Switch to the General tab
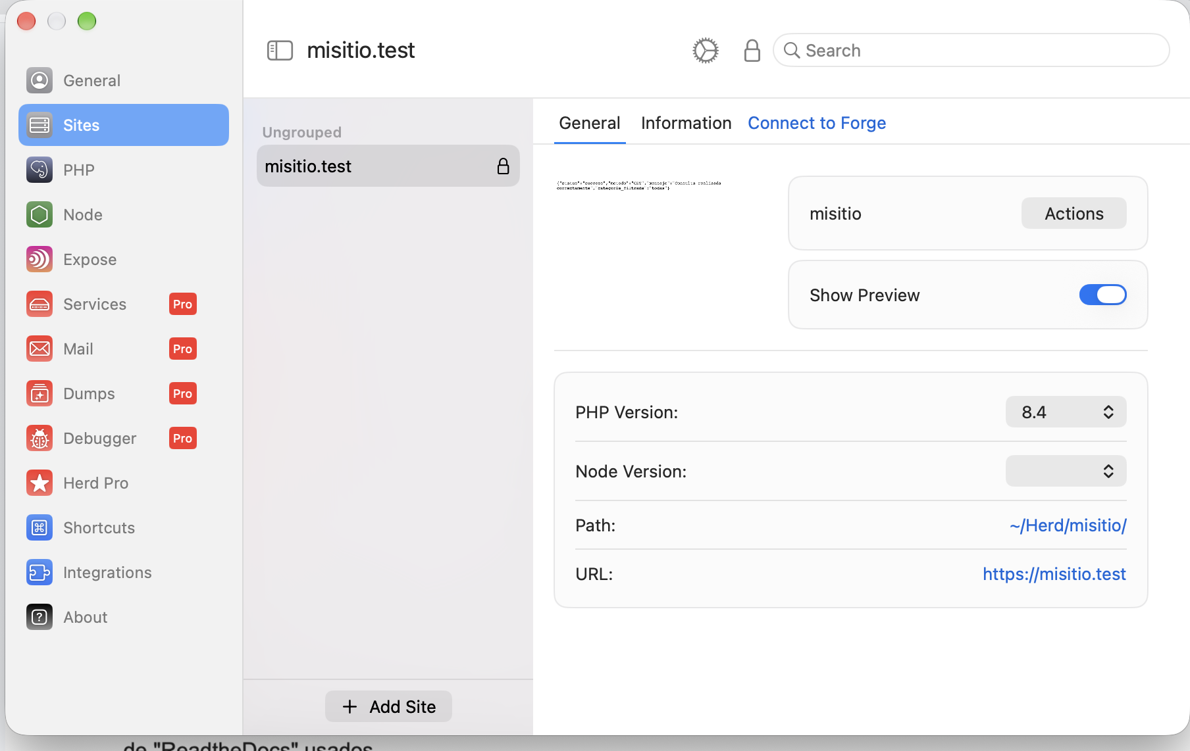The width and height of the screenshot is (1190, 751). click(590, 123)
